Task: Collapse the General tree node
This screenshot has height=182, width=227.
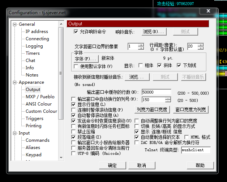Action: 14,24
